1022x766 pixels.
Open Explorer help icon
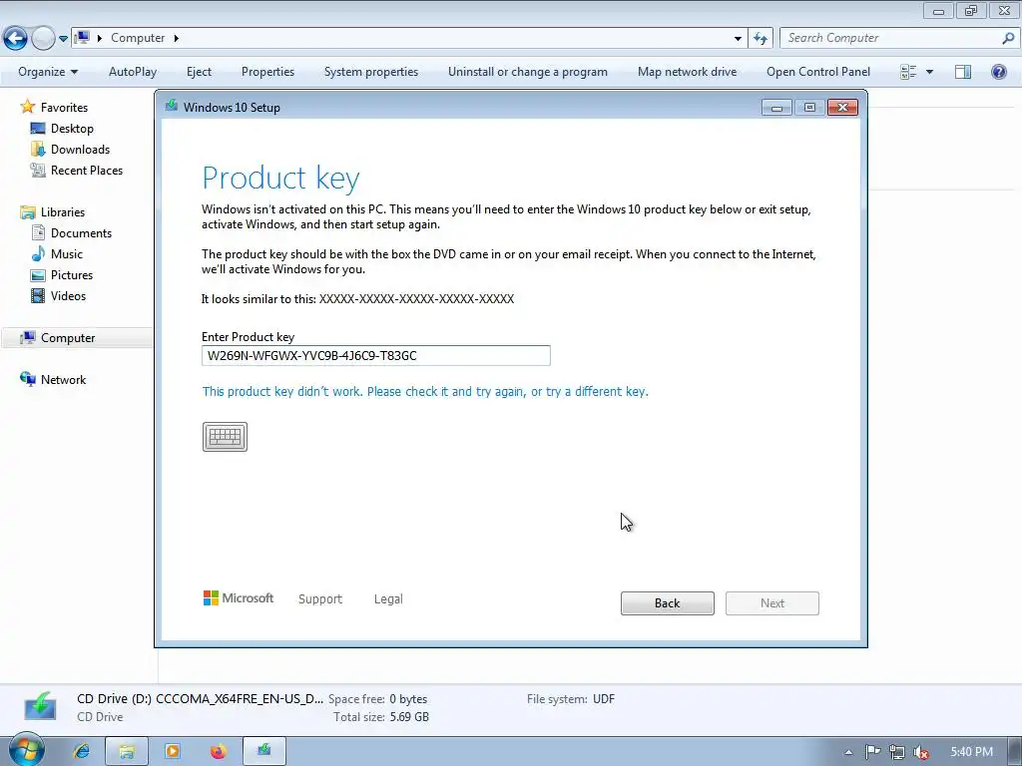pyautogui.click(x=998, y=72)
